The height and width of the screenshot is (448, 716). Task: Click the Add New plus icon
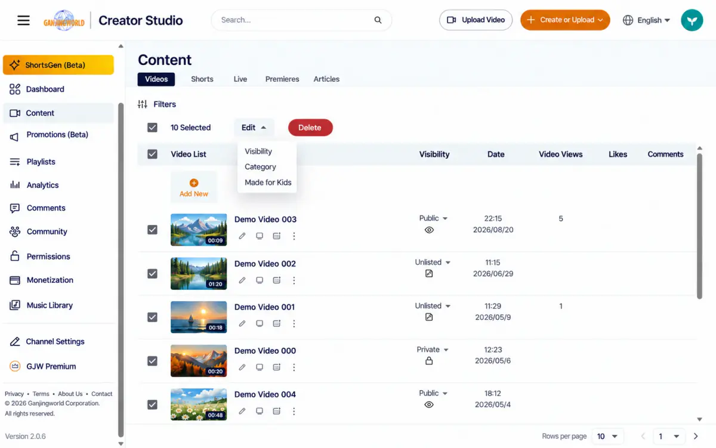click(194, 183)
